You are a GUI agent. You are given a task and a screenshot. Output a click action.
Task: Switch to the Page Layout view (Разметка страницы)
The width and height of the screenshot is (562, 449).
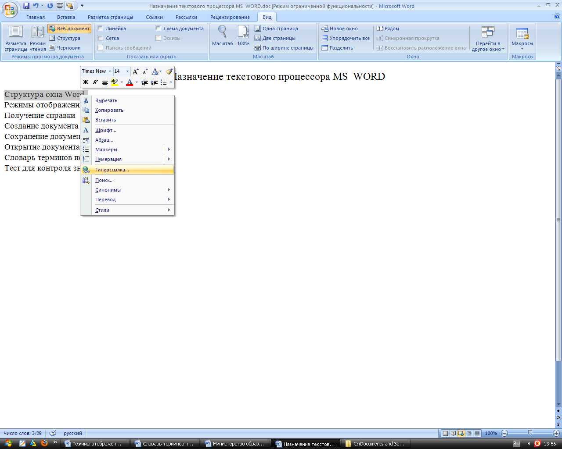(16, 39)
